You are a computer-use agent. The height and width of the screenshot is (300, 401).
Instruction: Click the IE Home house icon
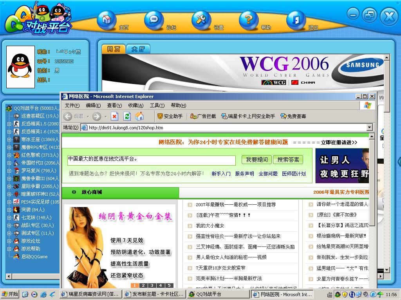click(140, 116)
